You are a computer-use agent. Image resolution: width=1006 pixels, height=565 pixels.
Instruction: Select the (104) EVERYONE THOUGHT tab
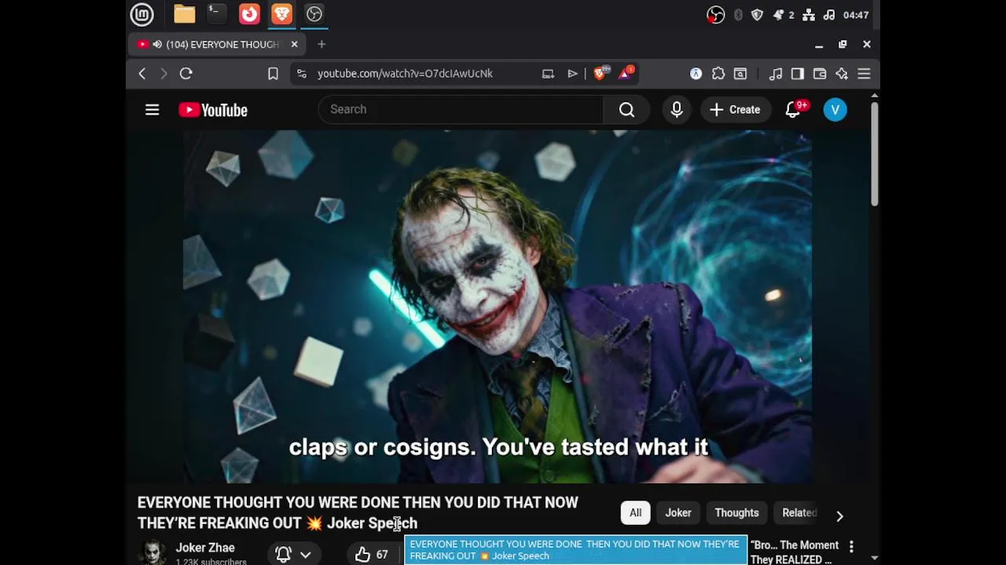coord(218,45)
